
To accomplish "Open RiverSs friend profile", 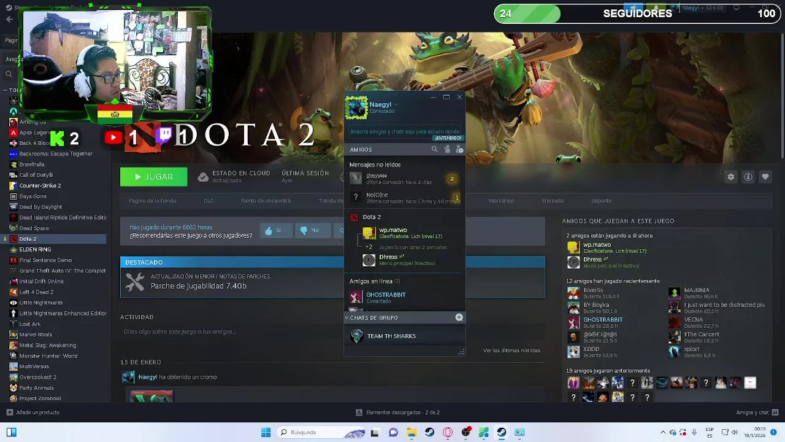I will pos(592,293).
